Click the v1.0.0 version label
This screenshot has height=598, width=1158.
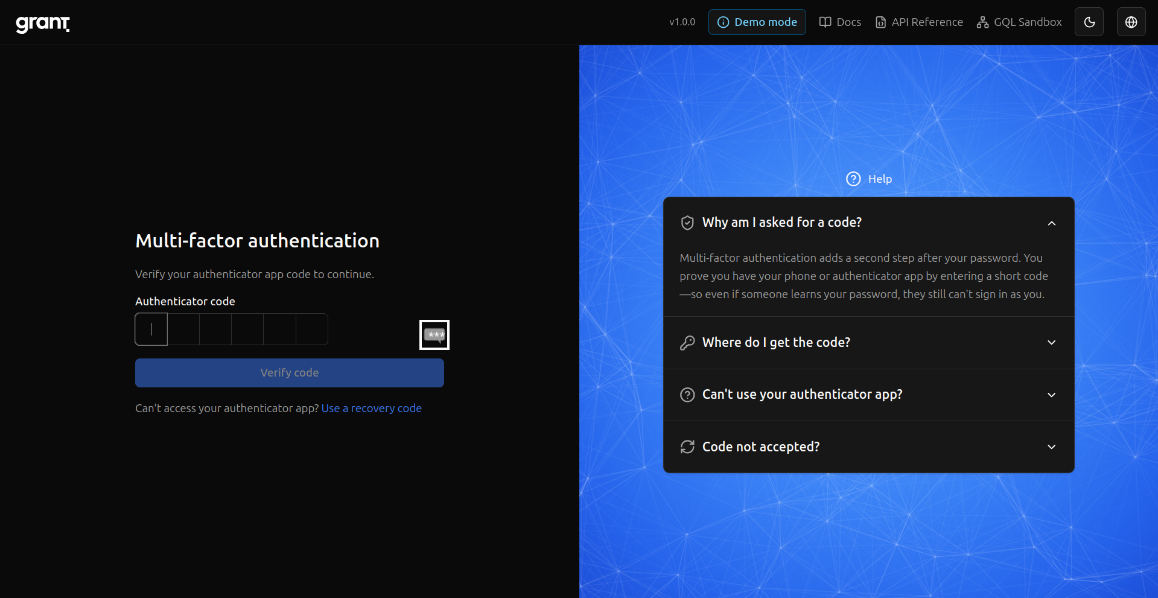point(682,22)
